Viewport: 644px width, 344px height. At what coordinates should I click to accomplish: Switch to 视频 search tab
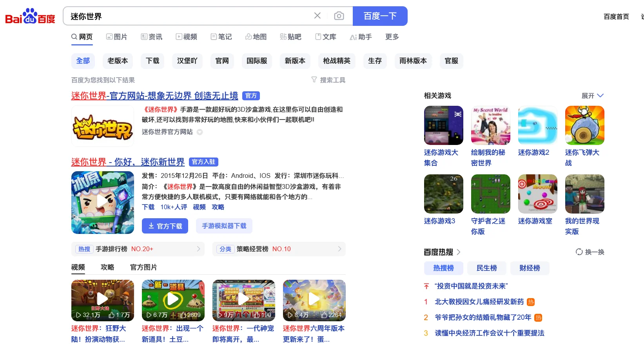pos(187,37)
